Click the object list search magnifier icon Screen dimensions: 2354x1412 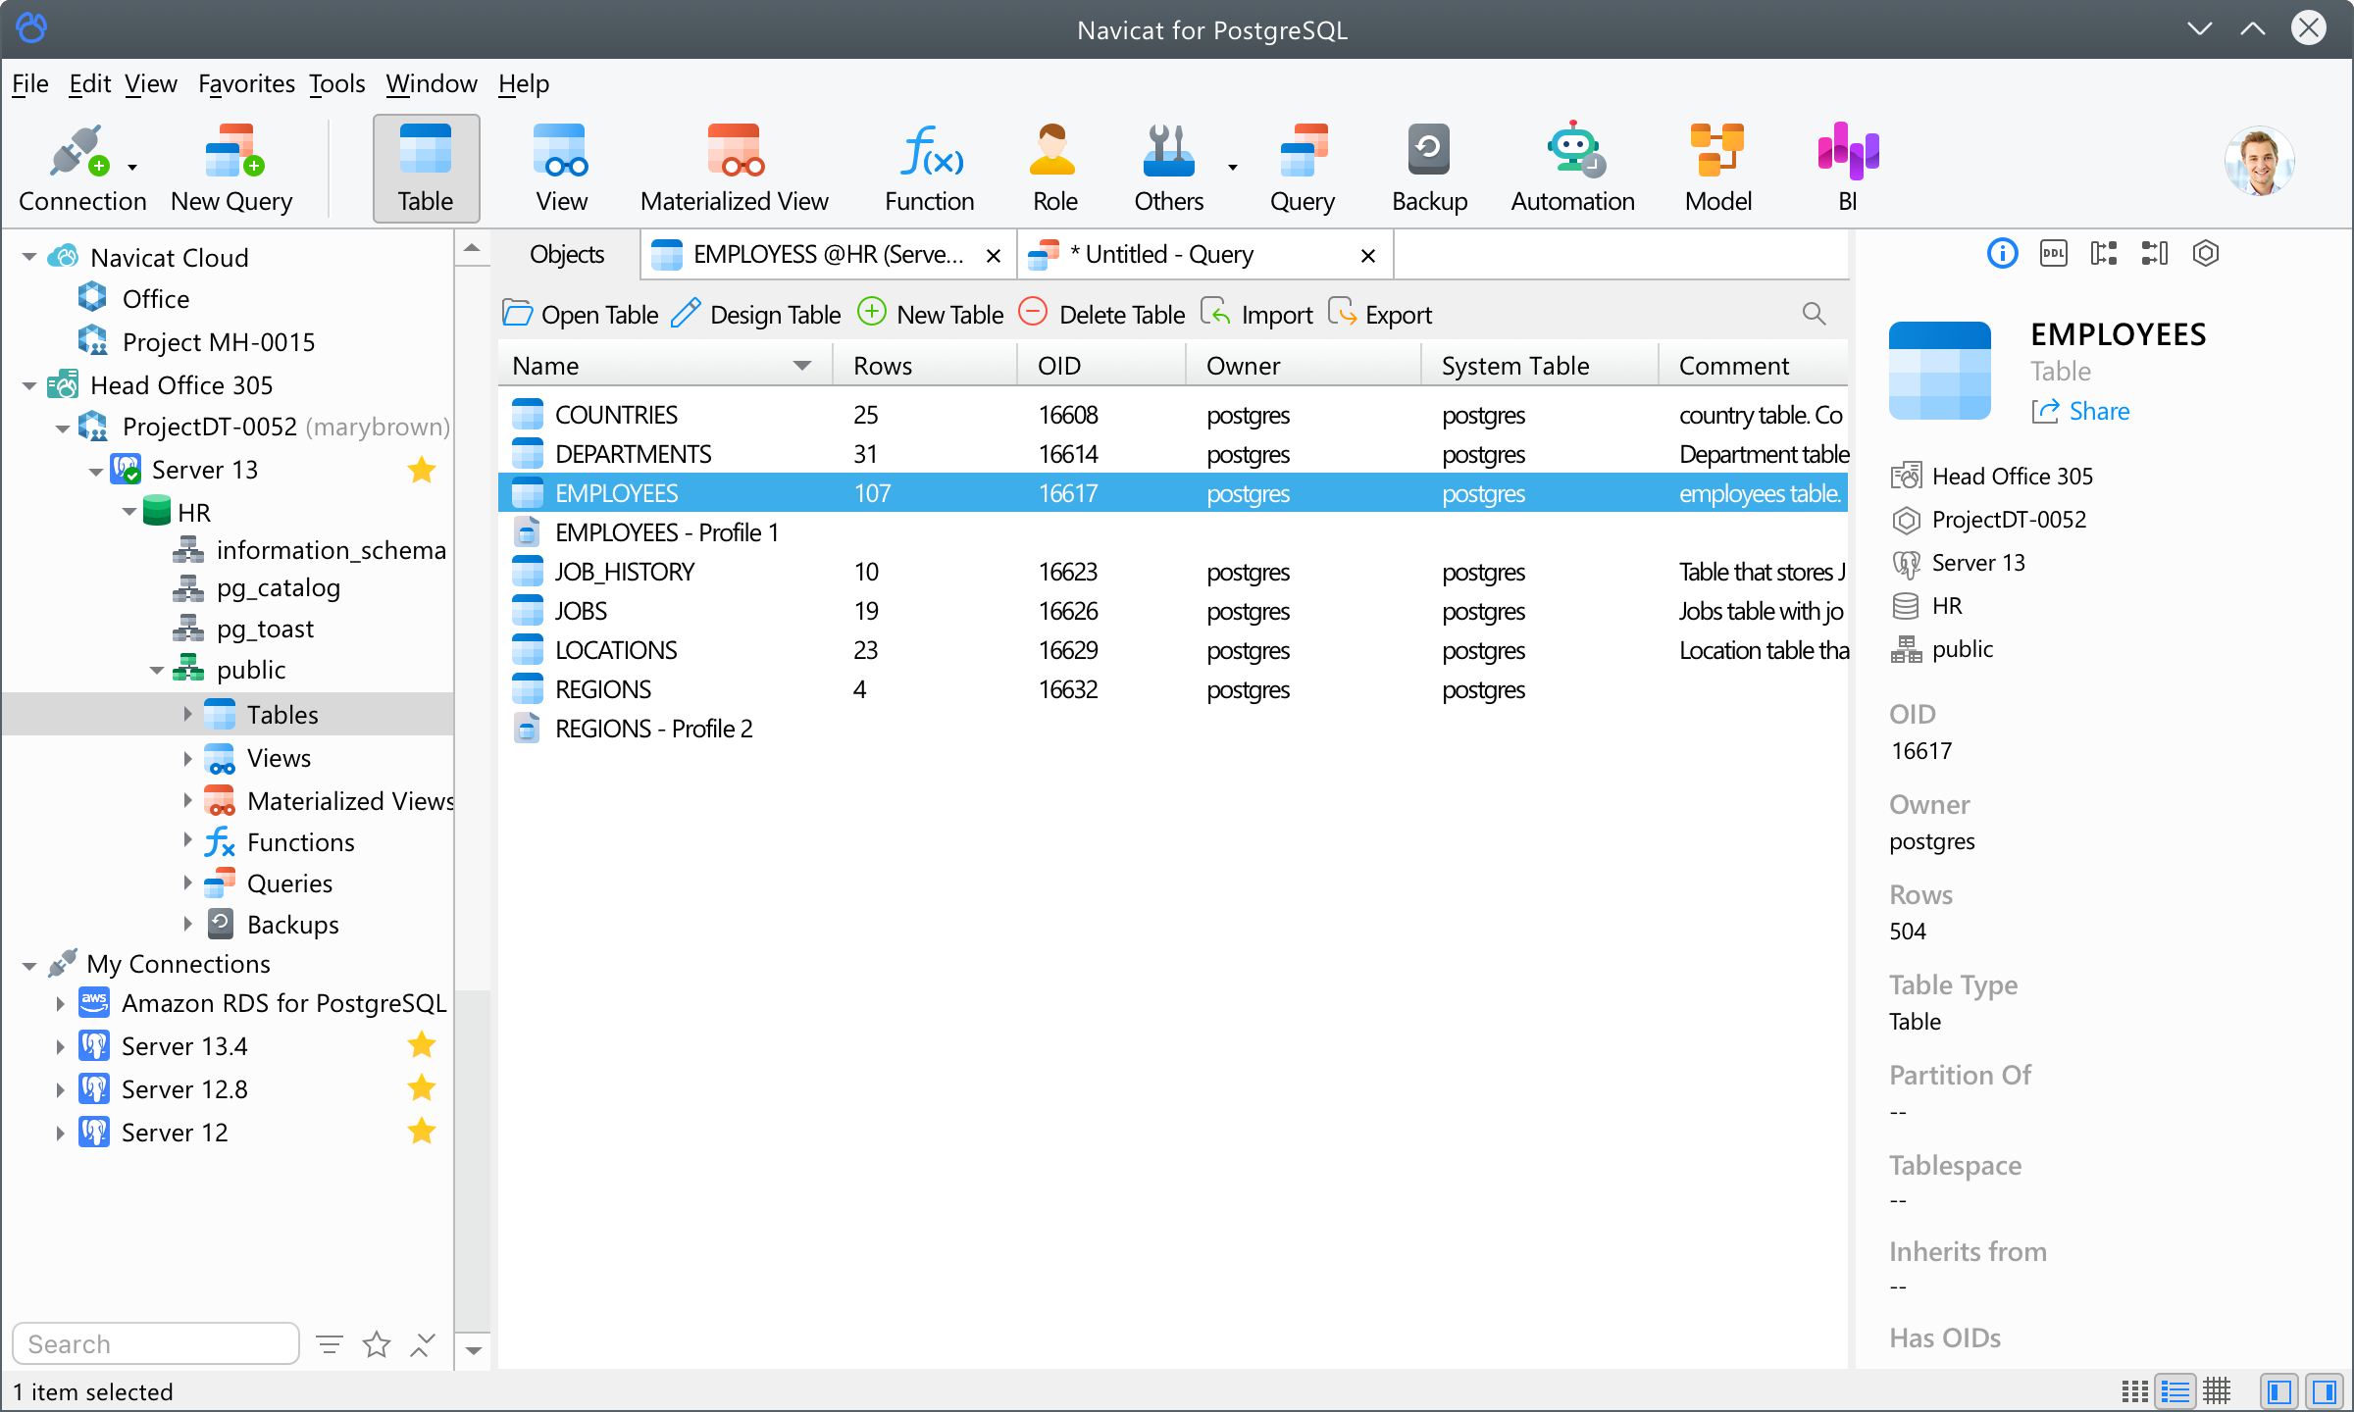pos(1814,314)
